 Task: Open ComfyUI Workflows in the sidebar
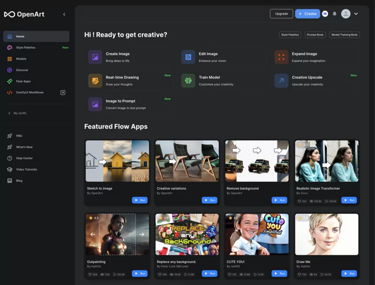30,92
